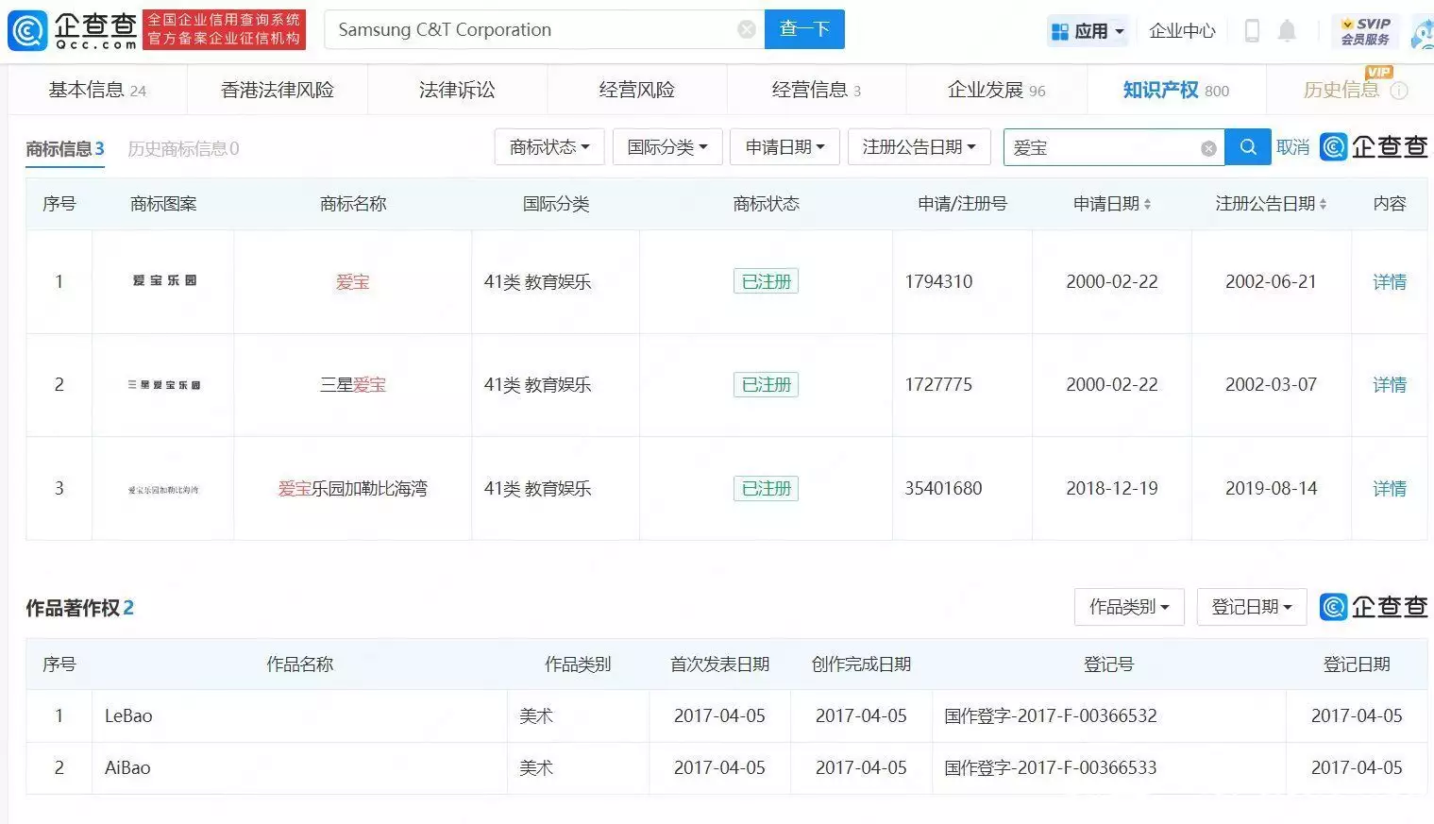
Task: Open the 爱宝乐园加勒比海湾 trademark image thumbnail
Action: point(163,490)
